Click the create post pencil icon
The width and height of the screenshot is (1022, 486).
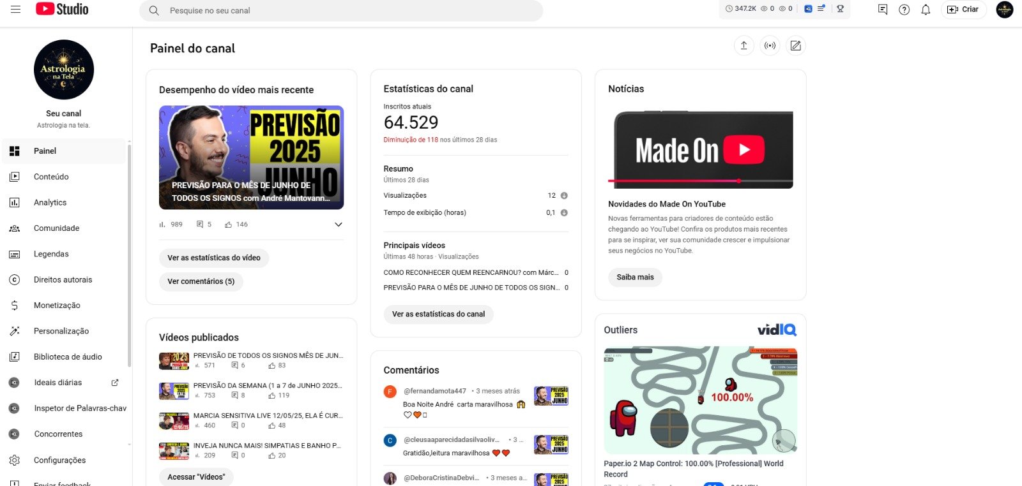point(795,46)
